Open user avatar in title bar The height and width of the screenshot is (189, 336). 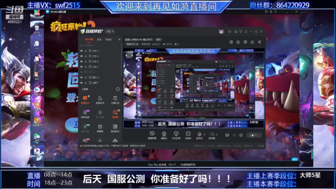pyautogui.click(x=221, y=31)
